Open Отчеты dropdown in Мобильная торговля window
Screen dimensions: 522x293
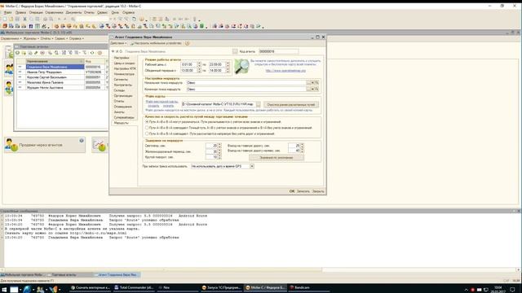46,39
